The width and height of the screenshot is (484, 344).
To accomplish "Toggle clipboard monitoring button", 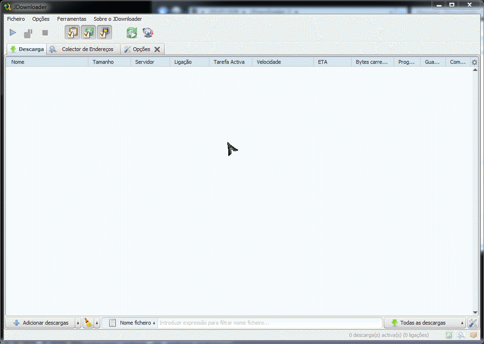I will click(72, 33).
